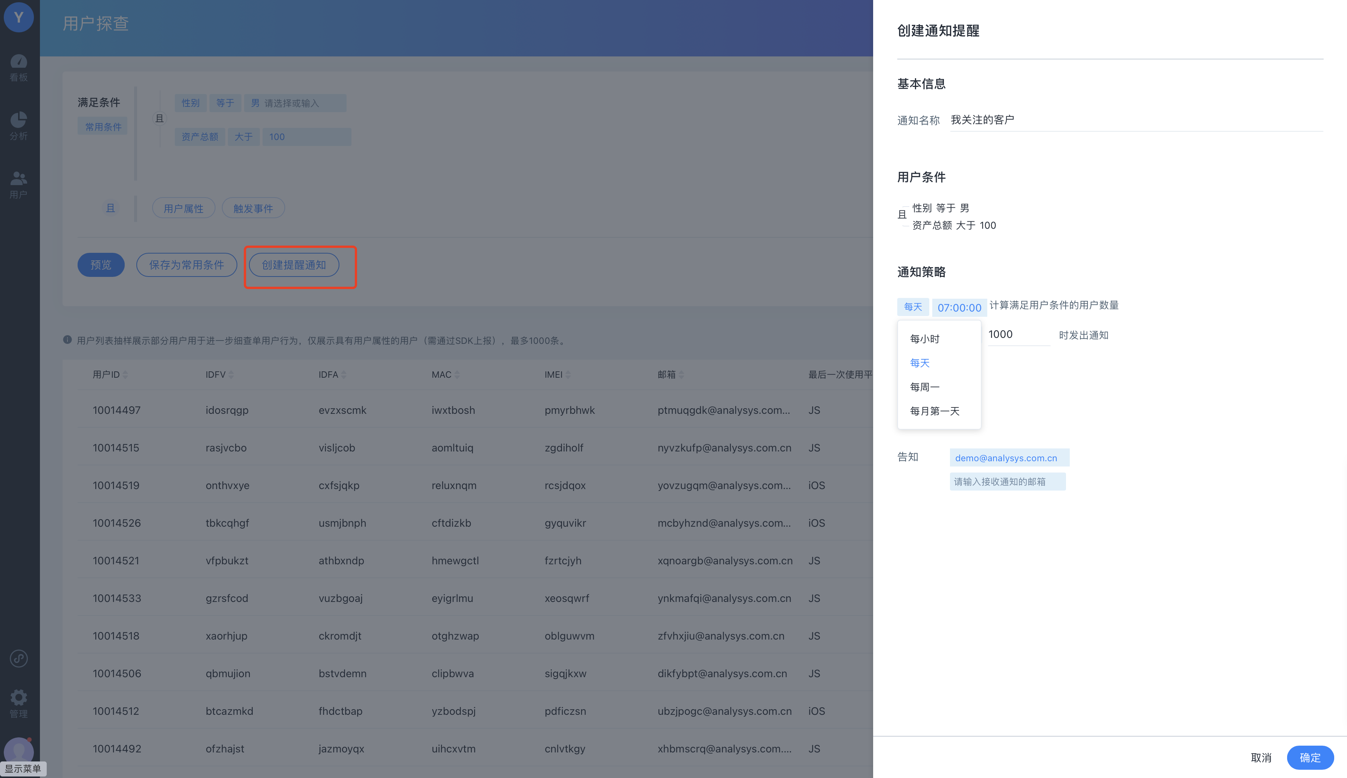1347x778 pixels.
Task: Click IDFA cell usmjbnph
Action: [342, 523]
